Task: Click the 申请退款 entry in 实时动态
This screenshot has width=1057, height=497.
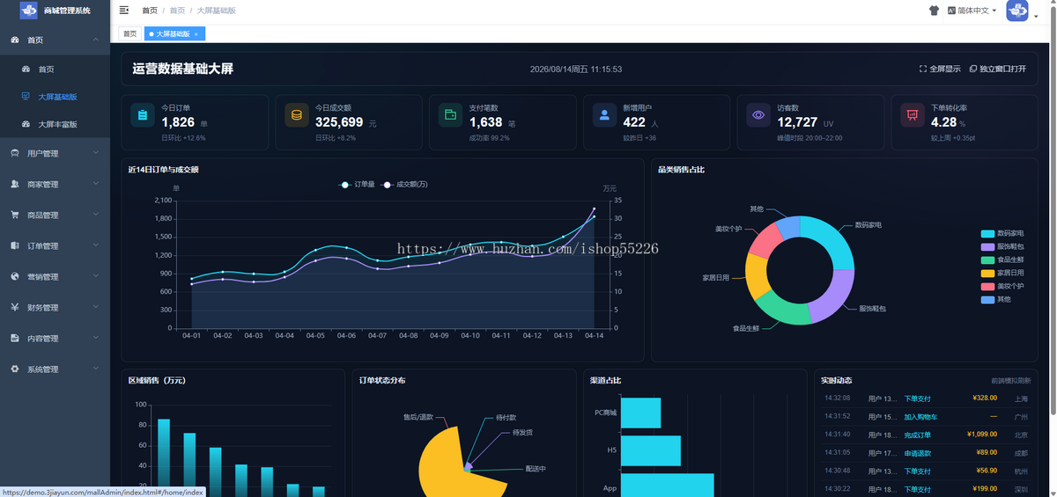Action: (917, 453)
